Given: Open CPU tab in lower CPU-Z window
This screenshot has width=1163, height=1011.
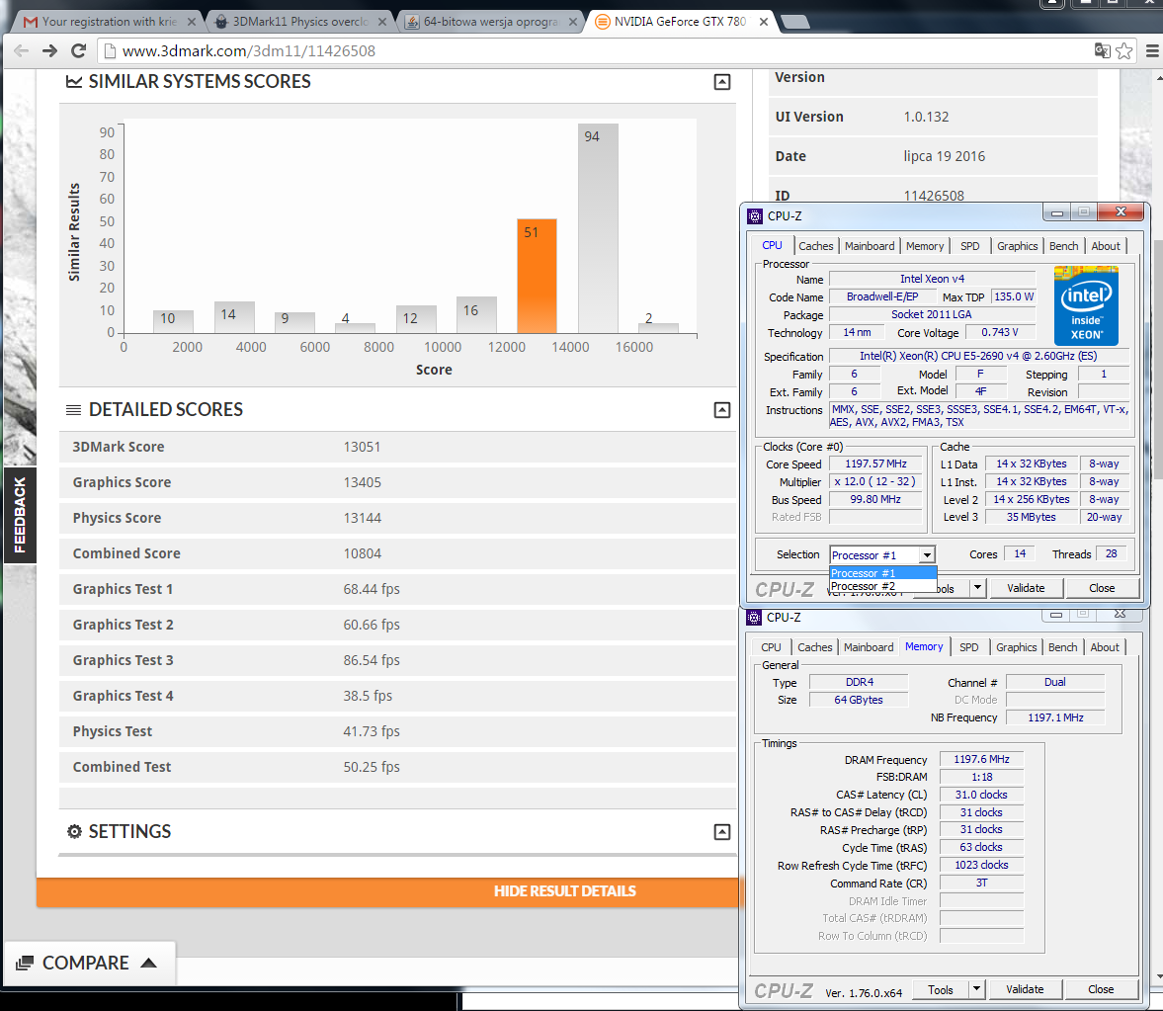Looking at the screenshot, I should [x=772, y=646].
